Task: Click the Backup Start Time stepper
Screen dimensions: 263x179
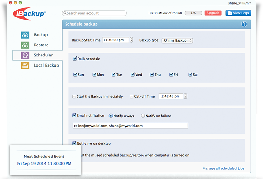Action: [x=131, y=40]
